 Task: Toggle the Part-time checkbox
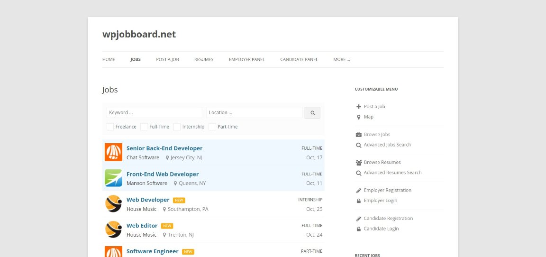(x=212, y=127)
